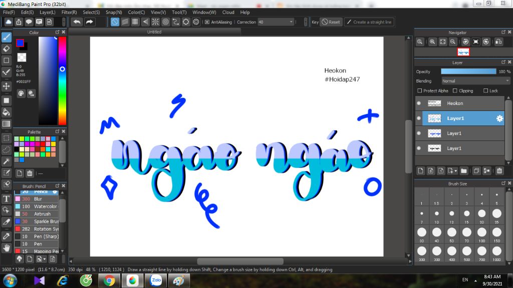Pick a hue on the rainbow bar

62,80
